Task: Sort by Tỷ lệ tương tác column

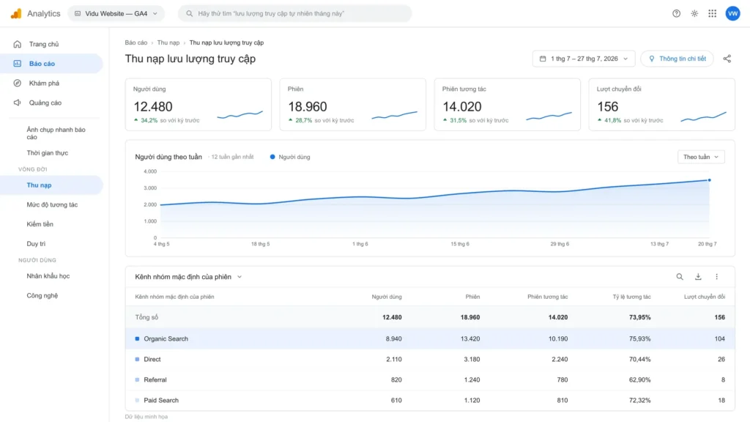Action: pyautogui.click(x=631, y=297)
